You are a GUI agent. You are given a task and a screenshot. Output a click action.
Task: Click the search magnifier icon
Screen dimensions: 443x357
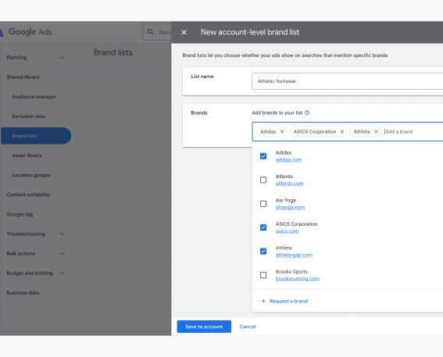tap(151, 32)
